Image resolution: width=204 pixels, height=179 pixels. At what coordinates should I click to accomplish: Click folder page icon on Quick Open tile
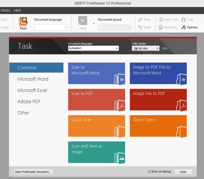pos(182,132)
